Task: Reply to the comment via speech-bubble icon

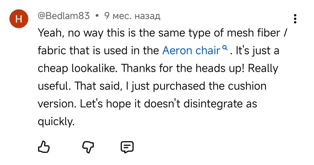Action: pyautogui.click(x=127, y=147)
